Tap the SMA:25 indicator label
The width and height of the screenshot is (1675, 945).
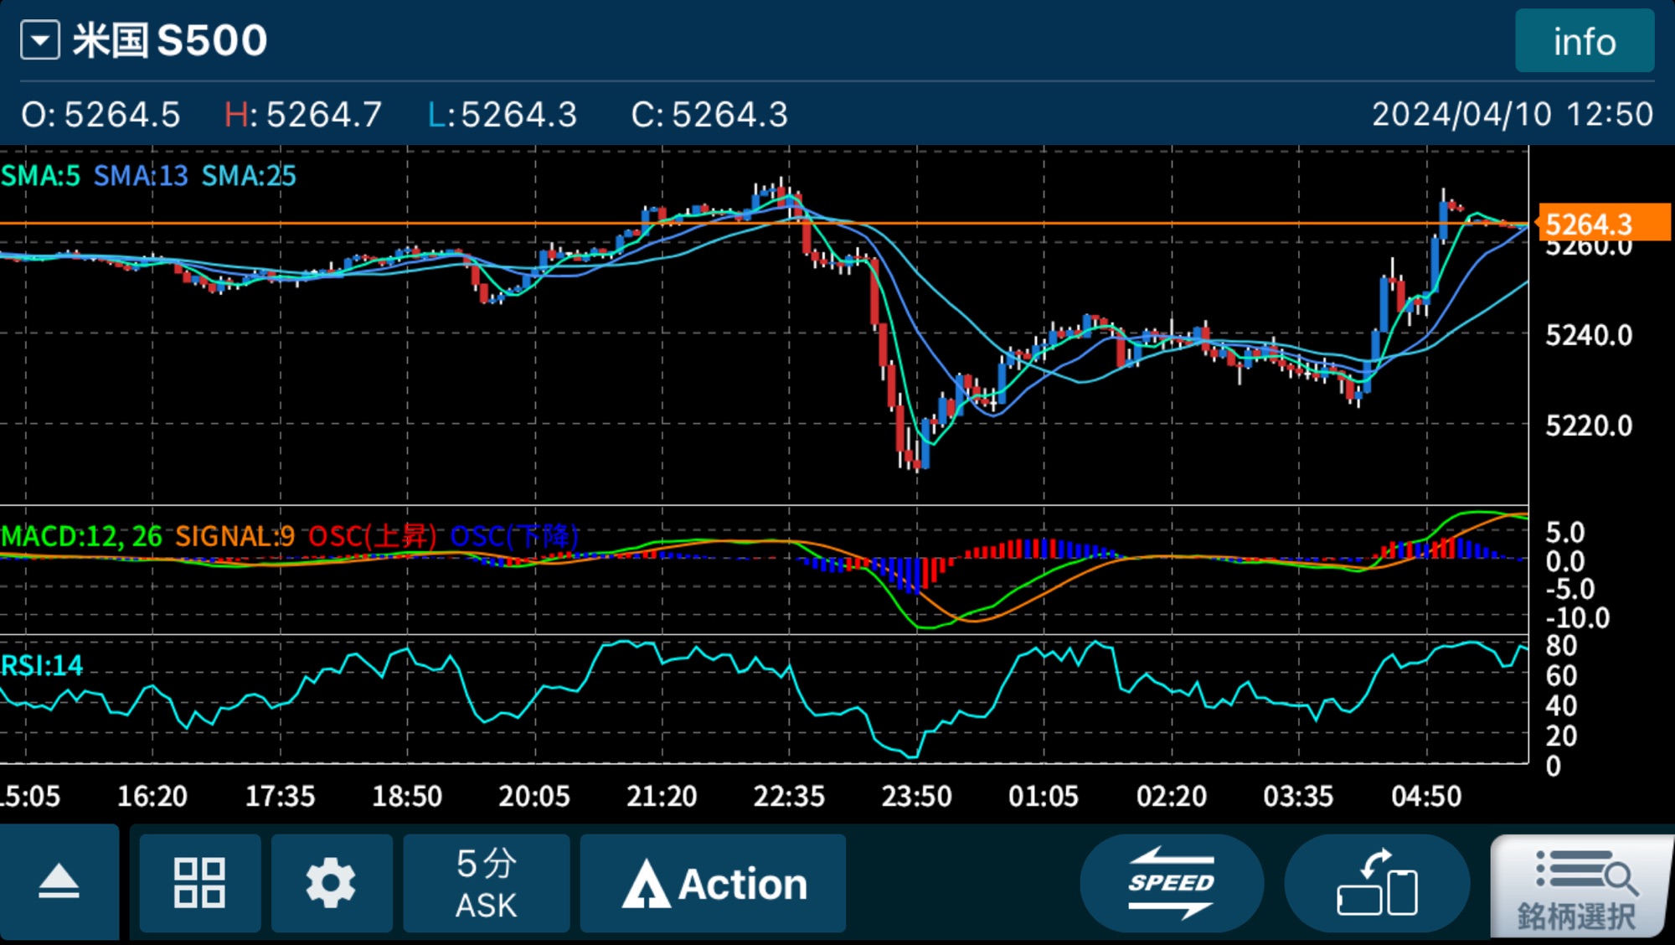point(249,176)
